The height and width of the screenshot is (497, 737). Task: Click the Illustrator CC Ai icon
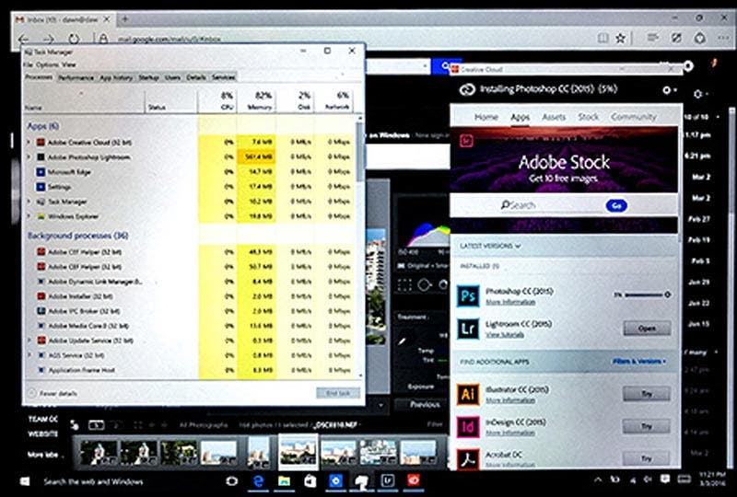[x=468, y=394]
